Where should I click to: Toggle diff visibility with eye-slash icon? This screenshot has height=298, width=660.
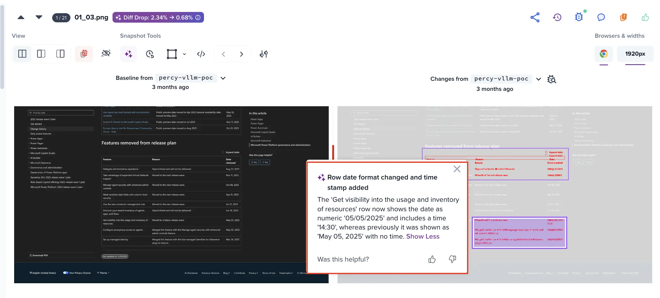(x=106, y=54)
